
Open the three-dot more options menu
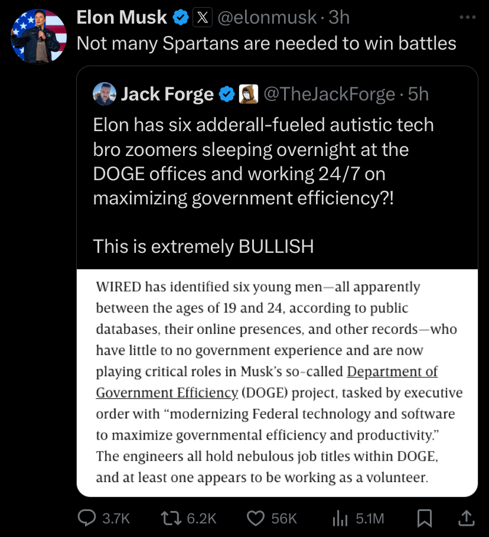tap(468, 17)
